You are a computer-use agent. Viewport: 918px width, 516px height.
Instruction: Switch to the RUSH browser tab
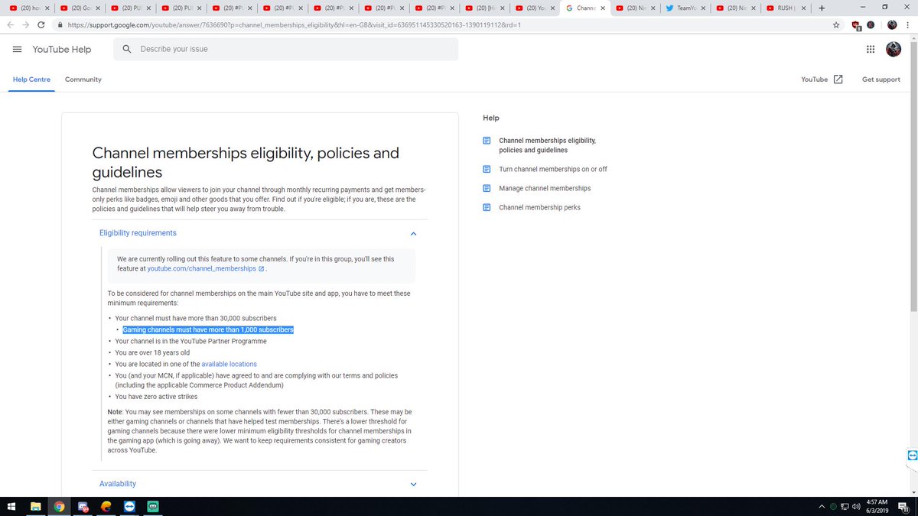tap(786, 8)
